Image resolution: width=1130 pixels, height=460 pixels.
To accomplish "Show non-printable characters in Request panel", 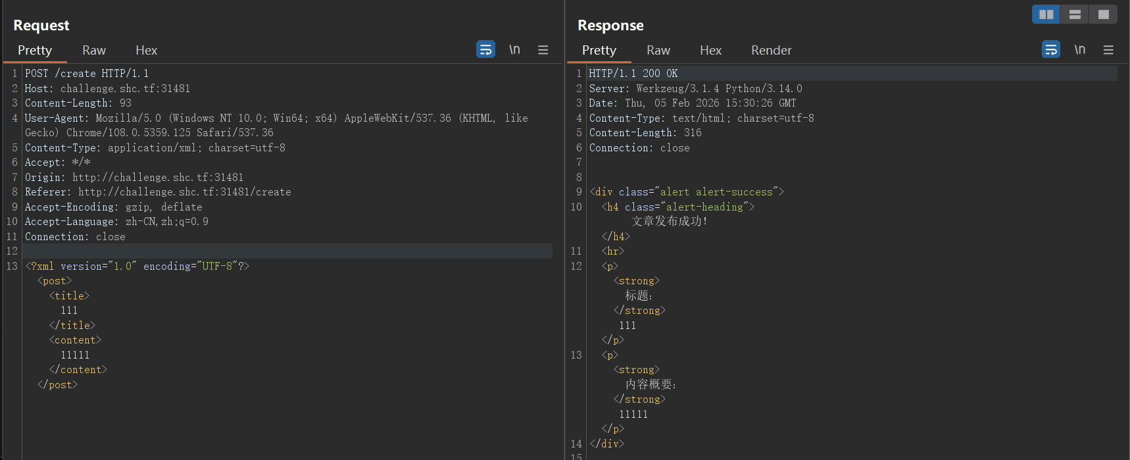I will (514, 49).
